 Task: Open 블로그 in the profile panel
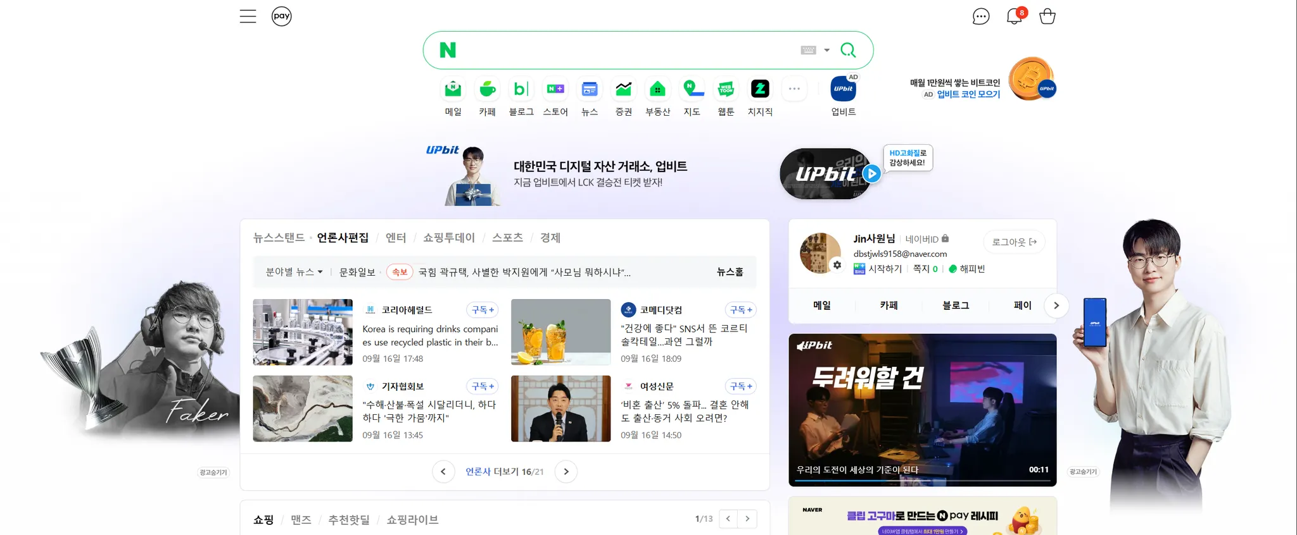point(956,305)
